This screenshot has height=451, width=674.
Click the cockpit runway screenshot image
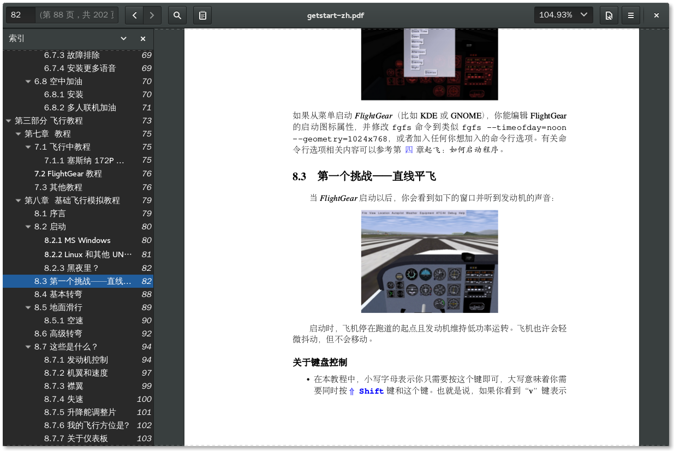[x=430, y=262]
